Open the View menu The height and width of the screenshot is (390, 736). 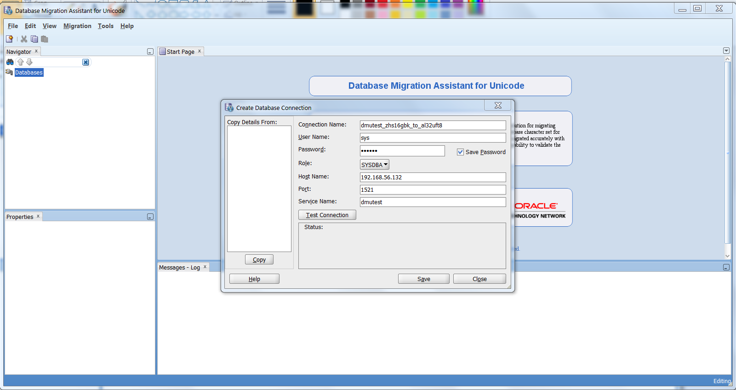50,26
